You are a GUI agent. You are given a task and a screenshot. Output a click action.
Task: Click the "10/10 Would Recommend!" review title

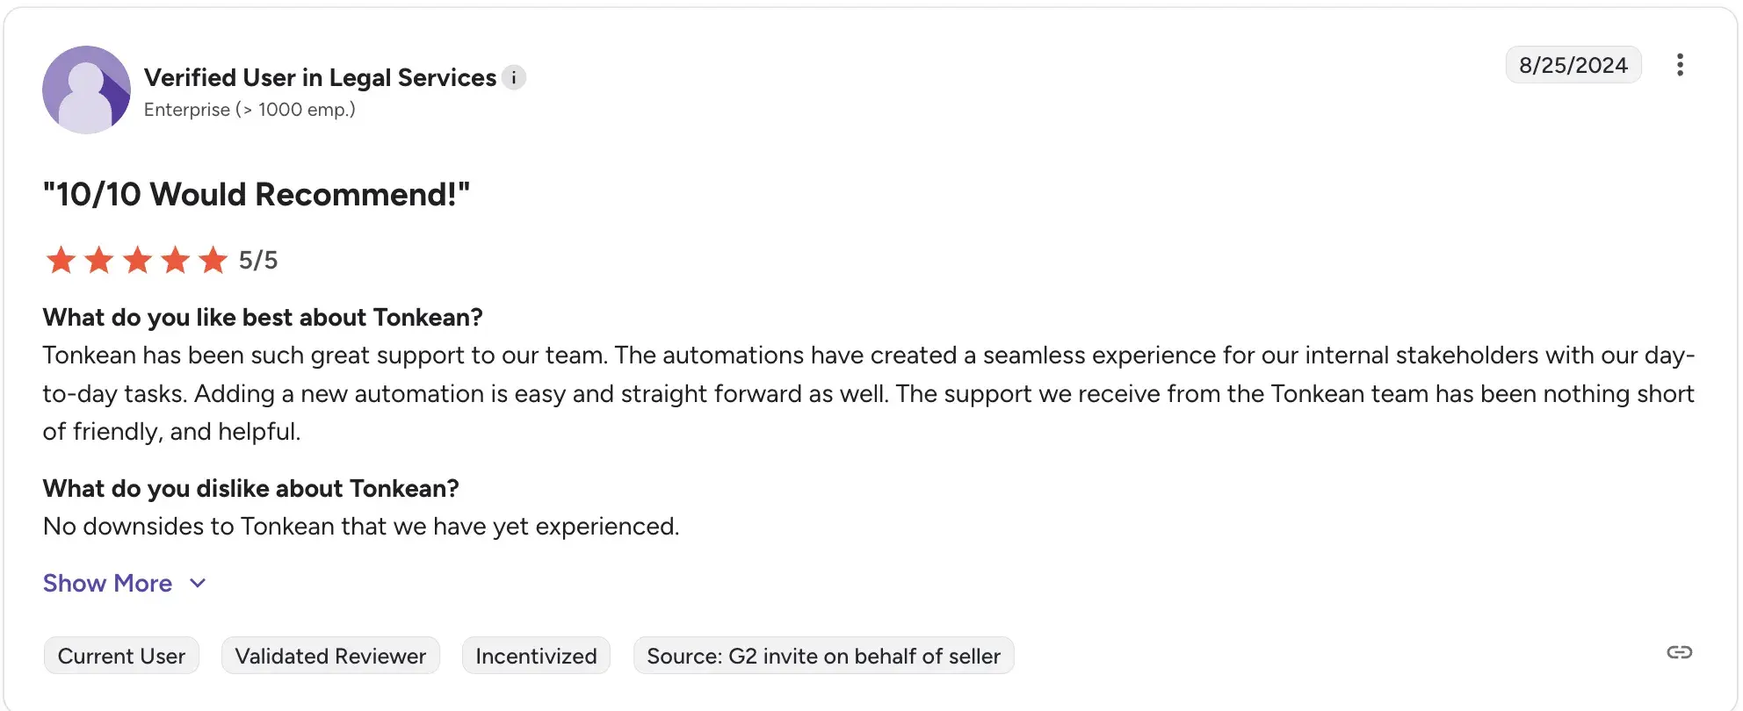pos(257,194)
